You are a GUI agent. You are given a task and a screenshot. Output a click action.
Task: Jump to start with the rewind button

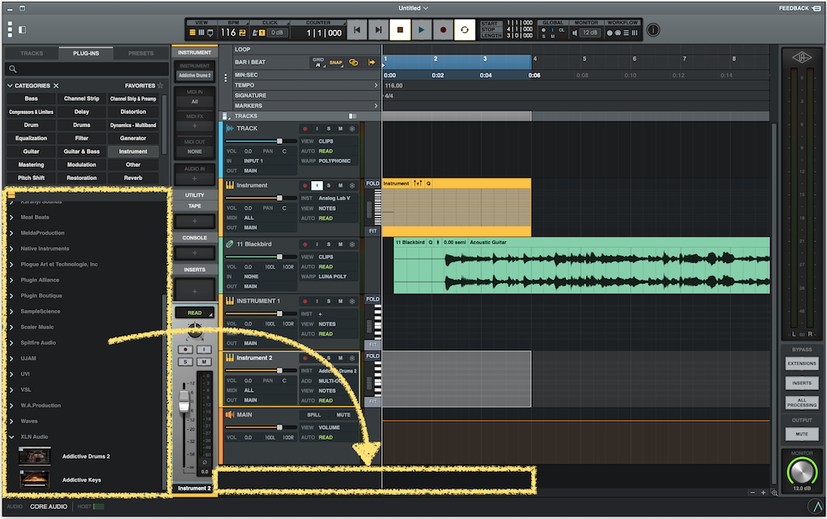pyautogui.click(x=356, y=31)
